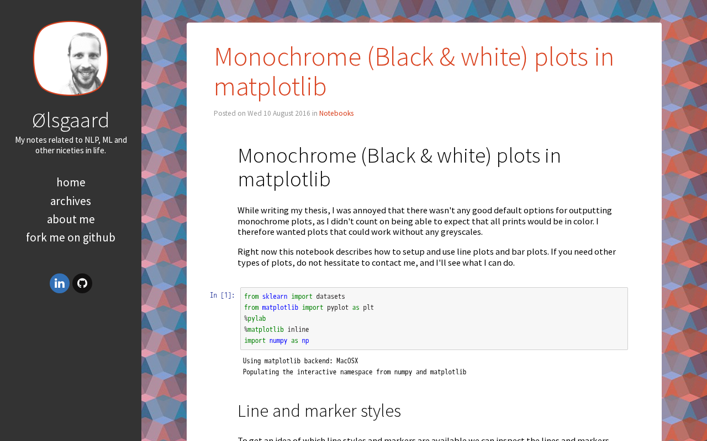Click the In [1] code cell
The height and width of the screenshot is (441, 707).
pos(434,319)
